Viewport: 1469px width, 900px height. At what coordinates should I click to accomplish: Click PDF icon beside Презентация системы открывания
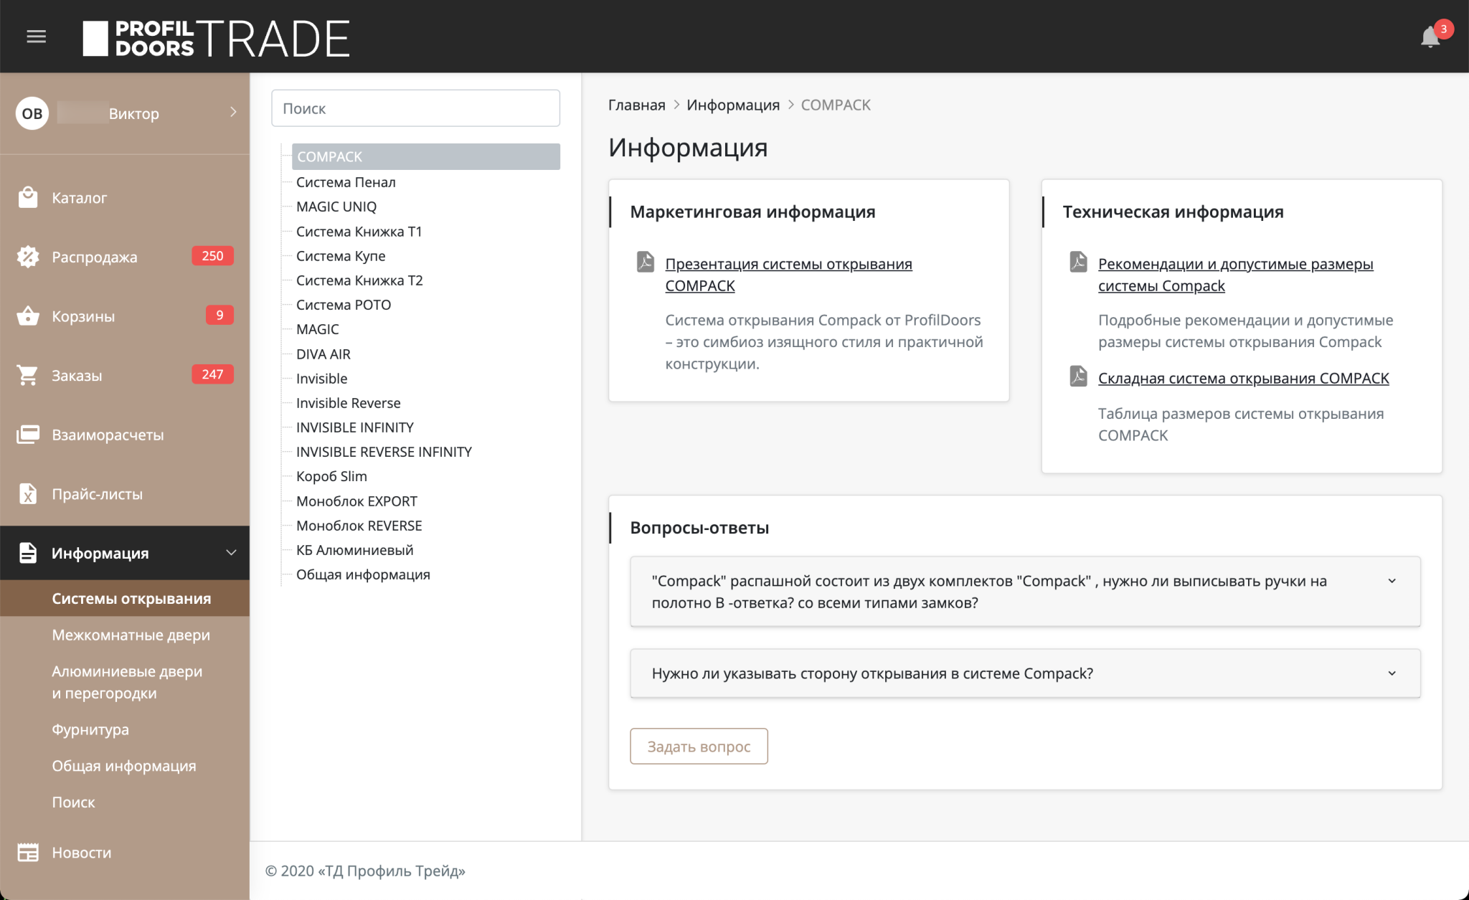pos(646,262)
